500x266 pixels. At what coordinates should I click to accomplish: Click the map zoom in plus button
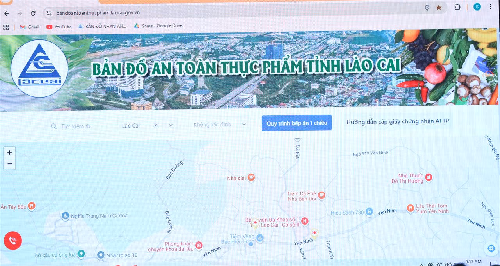click(x=10, y=153)
